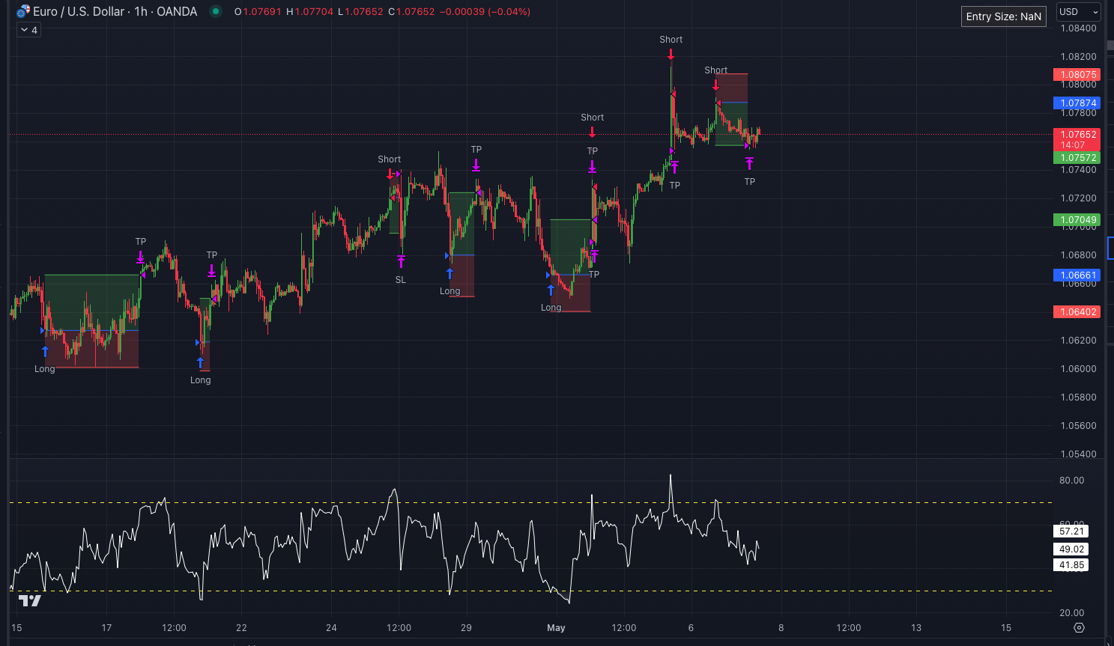Select the red 1.08075 price label
This screenshot has width=1114, height=646.
coord(1077,75)
